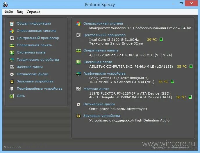
Task: Open Графические устройства heading in summary panel
Action: click(104, 73)
